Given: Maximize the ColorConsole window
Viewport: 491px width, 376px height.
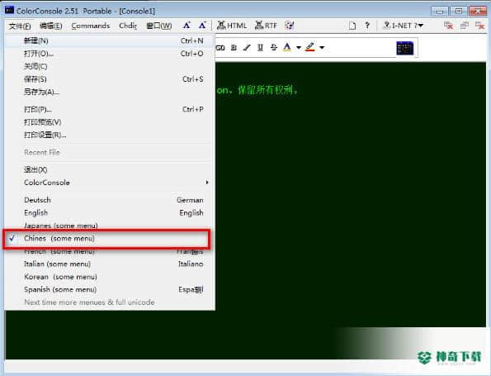Looking at the screenshot, I should pyautogui.click(x=459, y=12).
